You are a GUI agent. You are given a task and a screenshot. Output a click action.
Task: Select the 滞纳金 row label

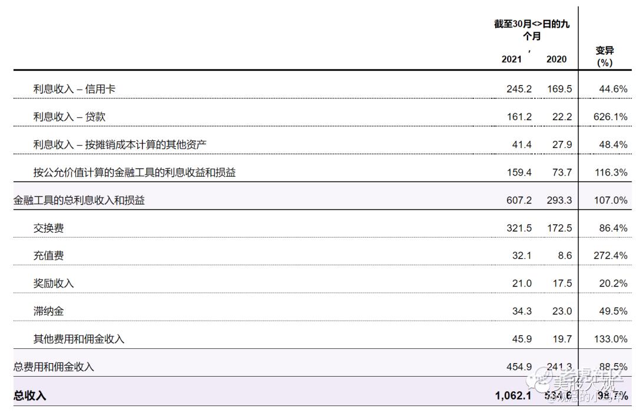pos(49,311)
